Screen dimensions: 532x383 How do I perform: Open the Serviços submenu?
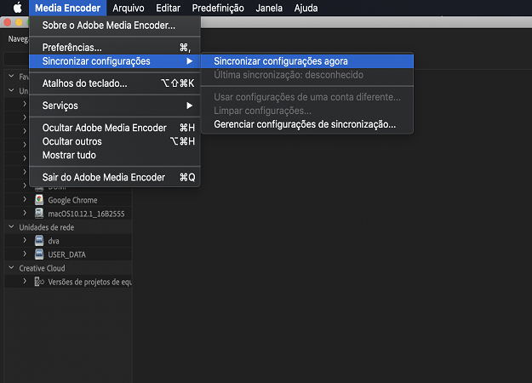click(x=60, y=106)
